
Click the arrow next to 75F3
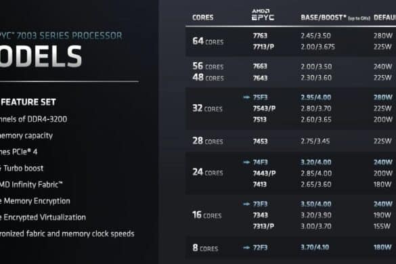point(246,97)
